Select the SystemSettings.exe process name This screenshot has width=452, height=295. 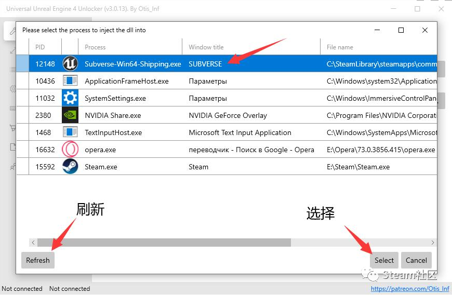pos(115,98)
